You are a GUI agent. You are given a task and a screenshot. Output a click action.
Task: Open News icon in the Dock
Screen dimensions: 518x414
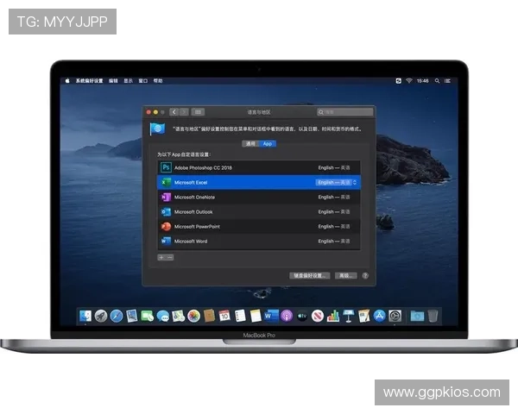point(318,316)
